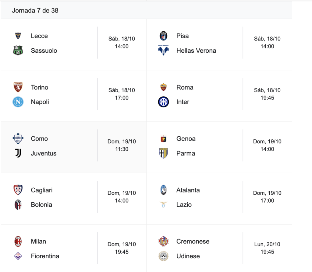
Task: Click the Inter crest icon
Action: (164, 102)
